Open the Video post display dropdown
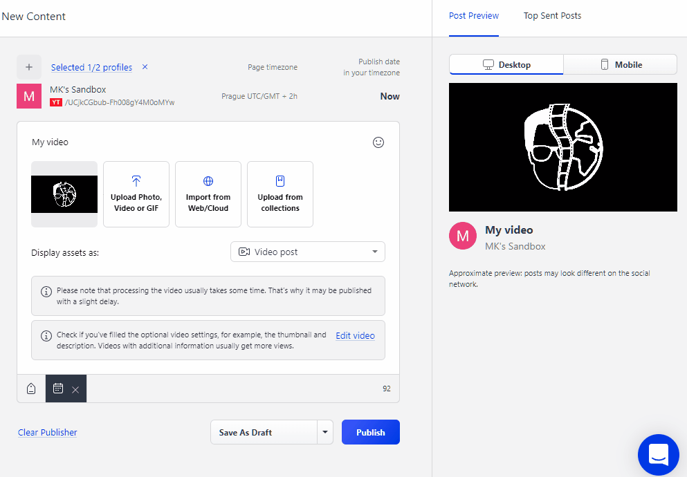The height and width of the screenshot is (477, 687). pyautogui.click(x=308, y=252)
